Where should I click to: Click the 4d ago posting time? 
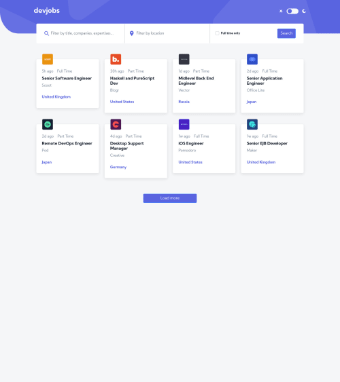pos(116,136)
